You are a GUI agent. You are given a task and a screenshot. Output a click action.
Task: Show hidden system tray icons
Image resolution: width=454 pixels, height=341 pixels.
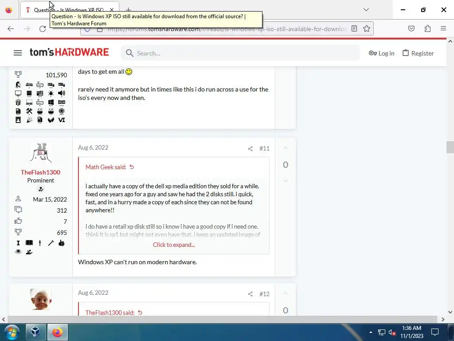click(371, 332)
